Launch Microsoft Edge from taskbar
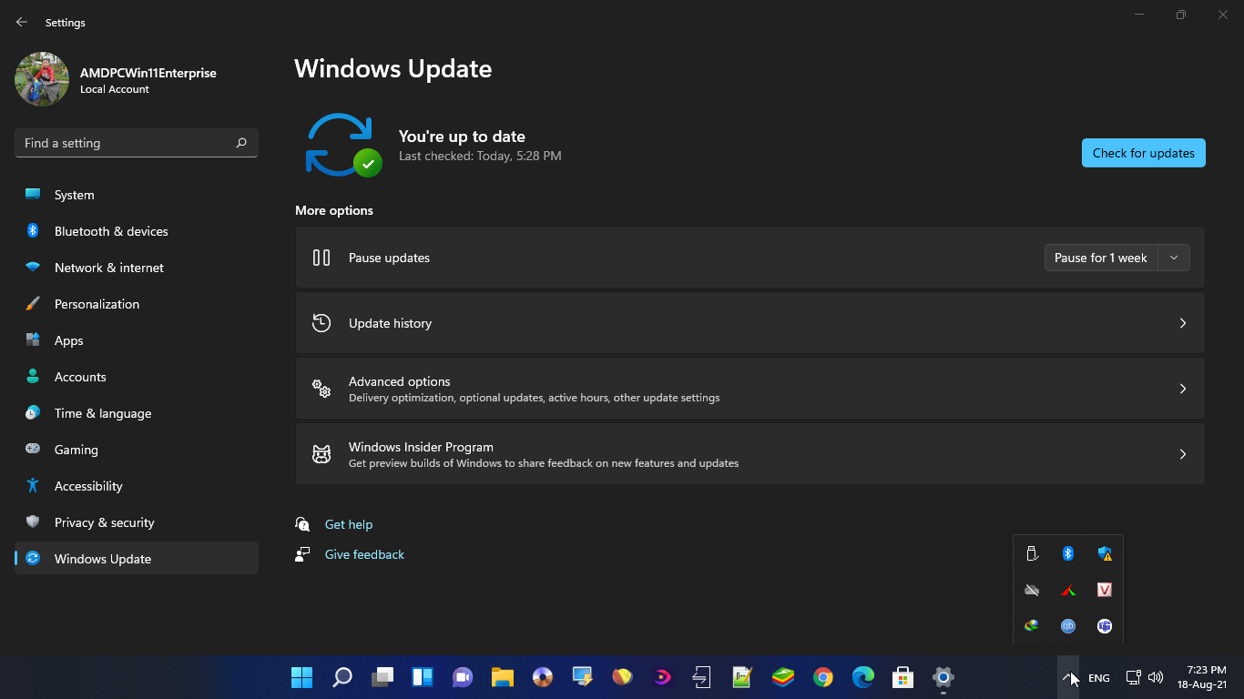Image resolution: width=1244 pixels, height=699 pixels. point(863,677)
